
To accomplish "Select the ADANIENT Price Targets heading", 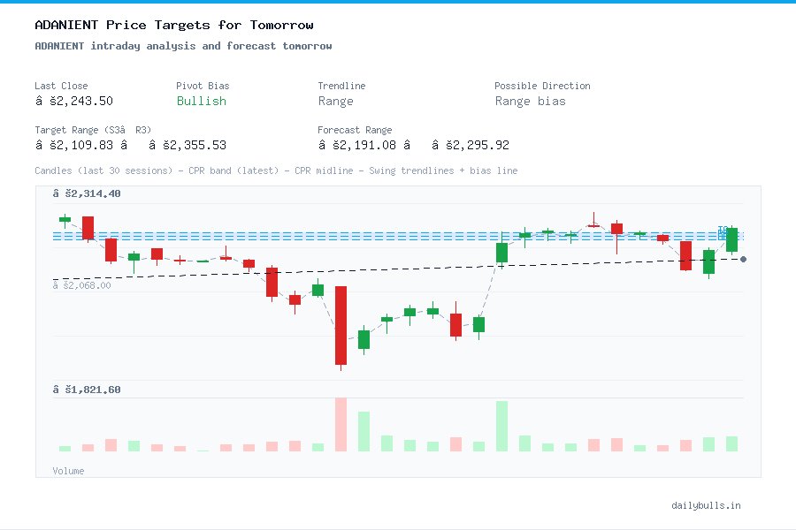I will tap(173, 25).
